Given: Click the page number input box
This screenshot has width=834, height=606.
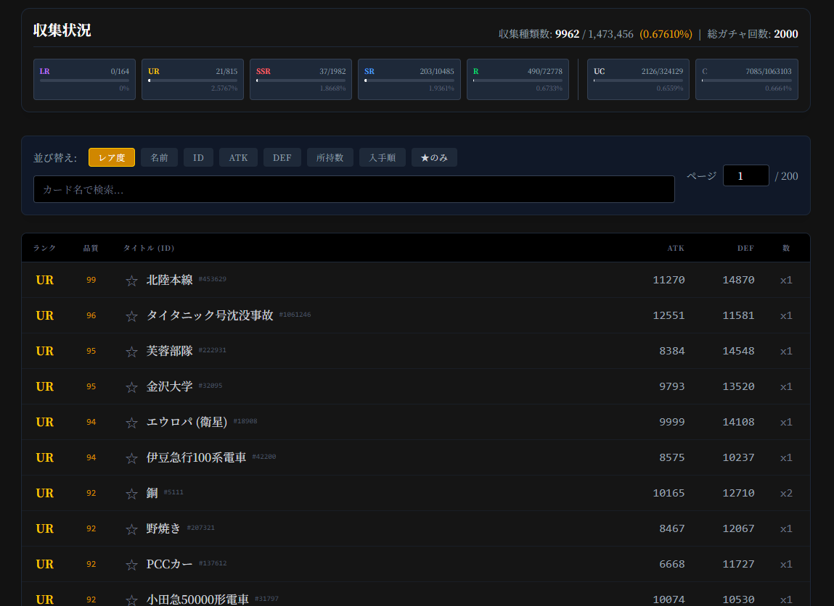Looking at the screenshot, I should click(745, 175).
